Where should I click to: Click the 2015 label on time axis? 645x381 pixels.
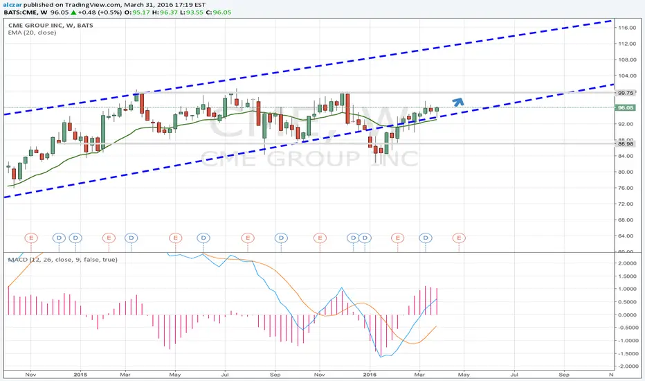pyautogui.click(x=80, y=374)
